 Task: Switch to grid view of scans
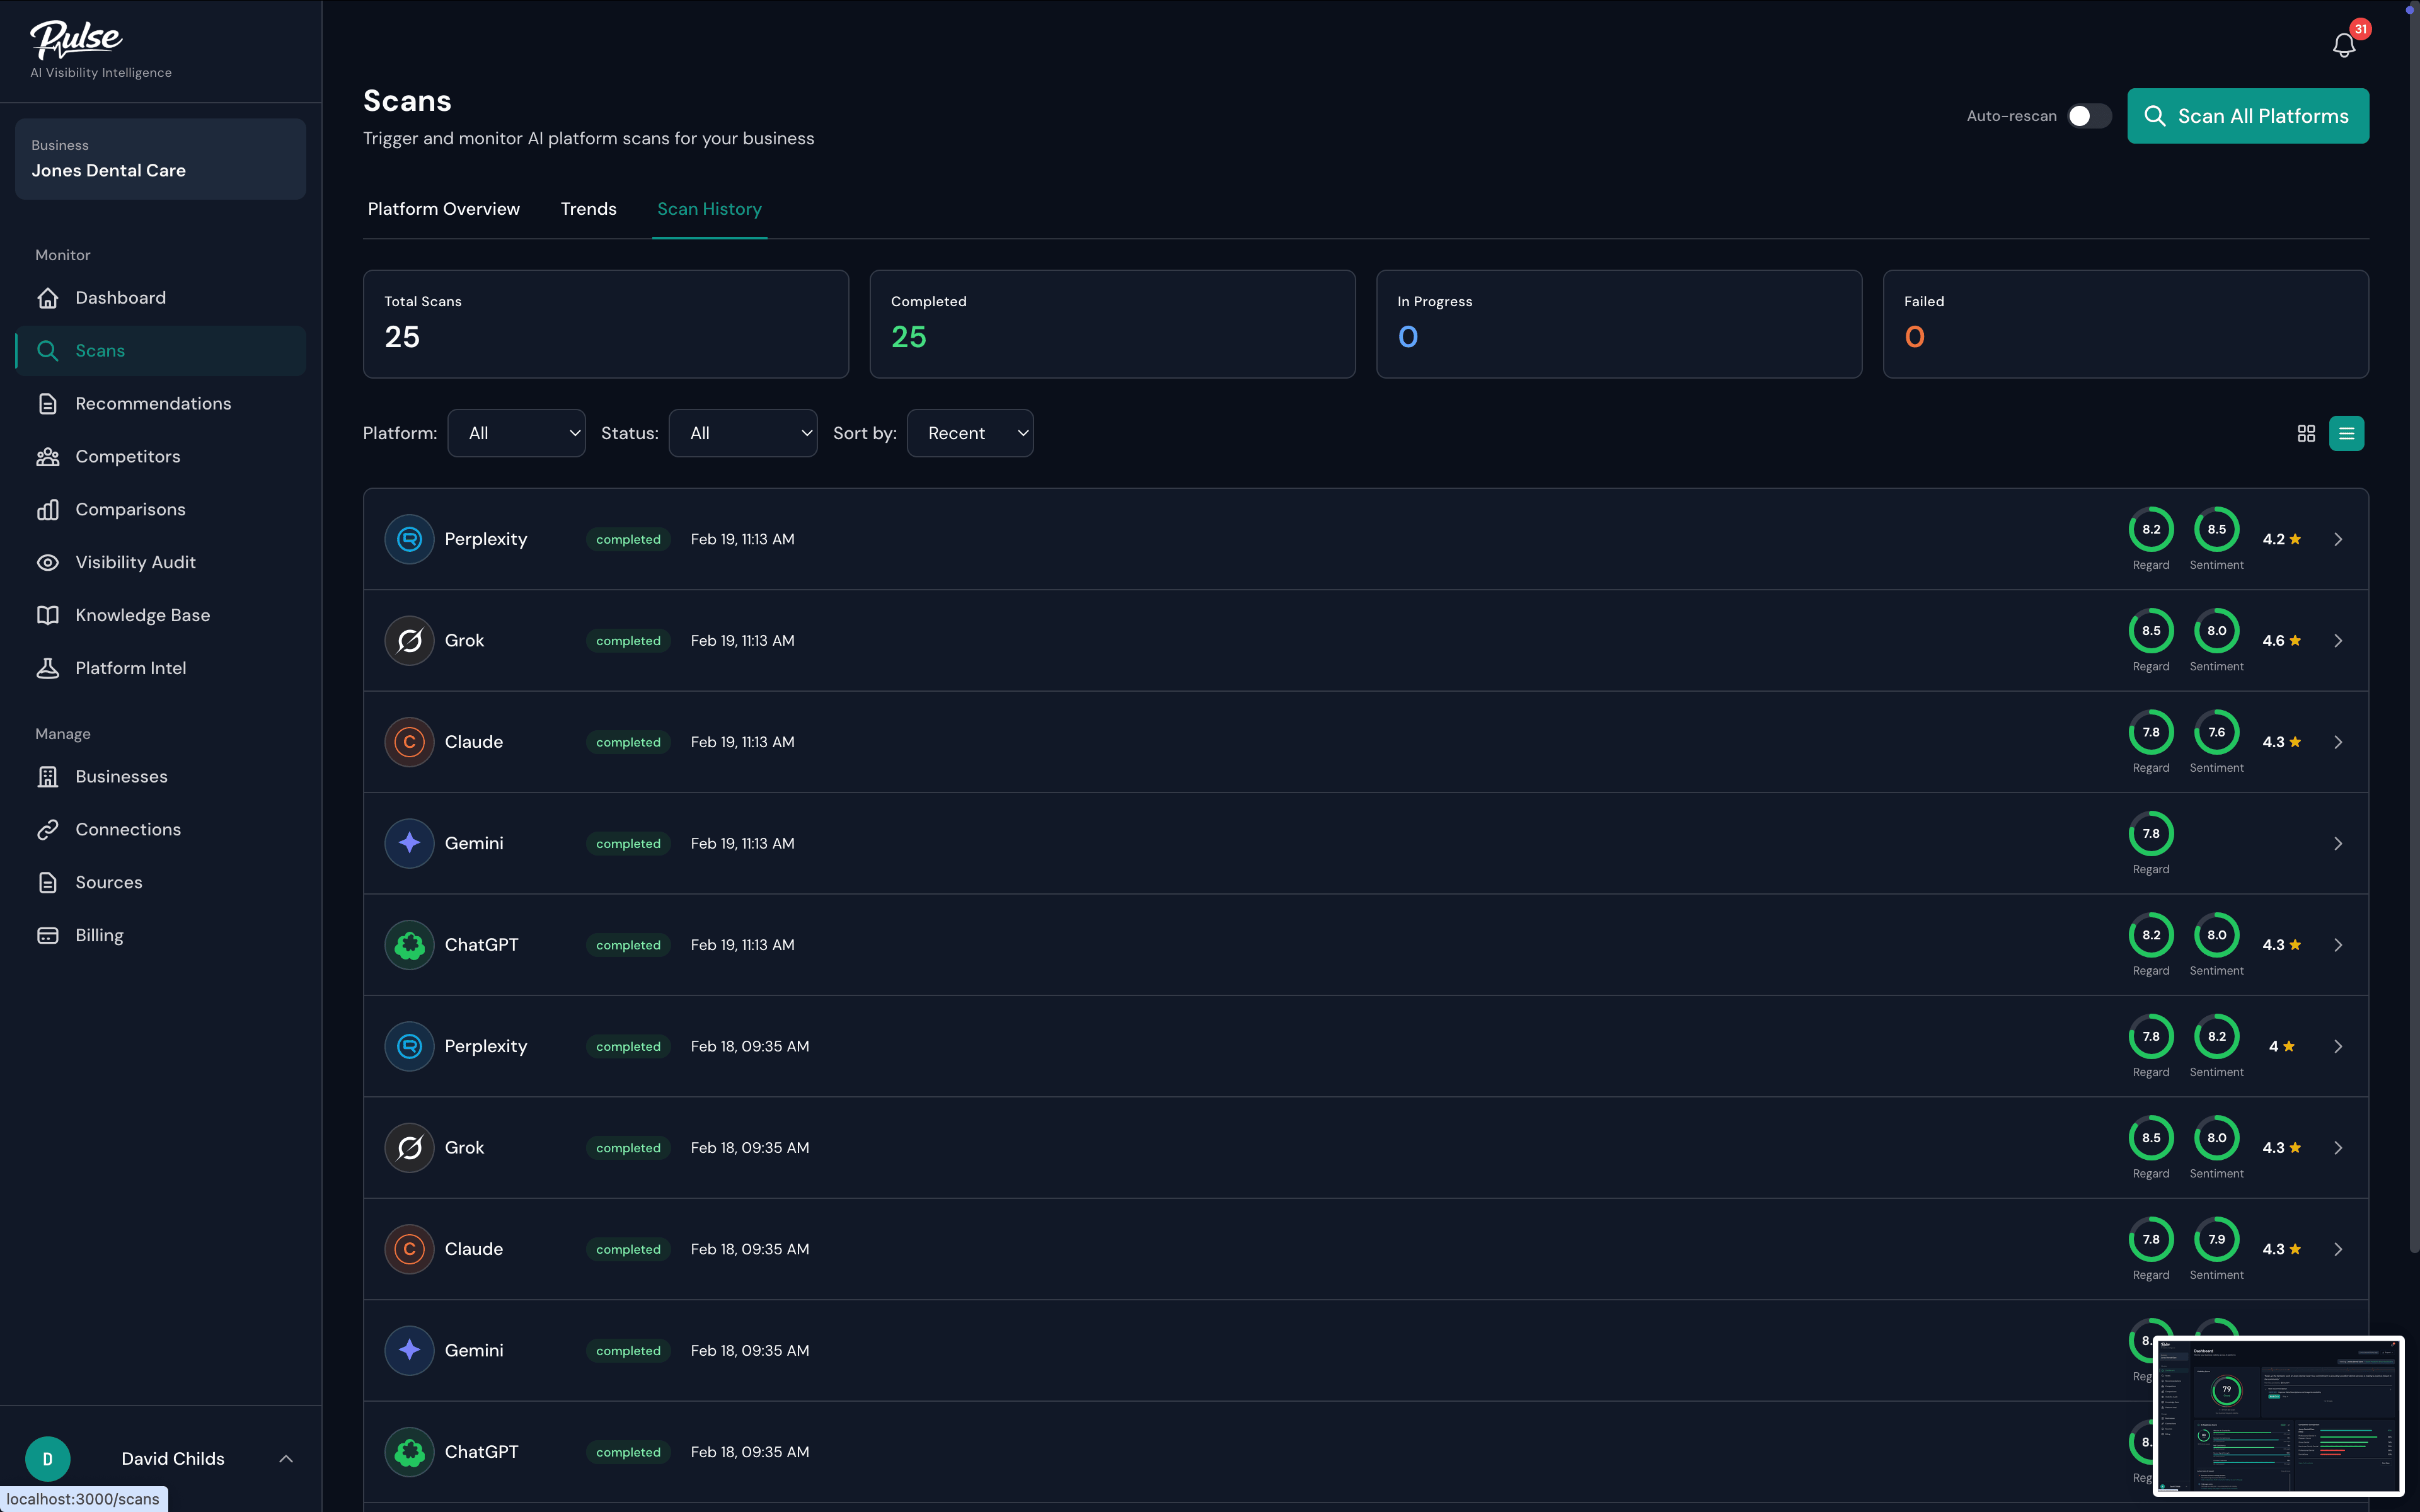click(2307, 433)
